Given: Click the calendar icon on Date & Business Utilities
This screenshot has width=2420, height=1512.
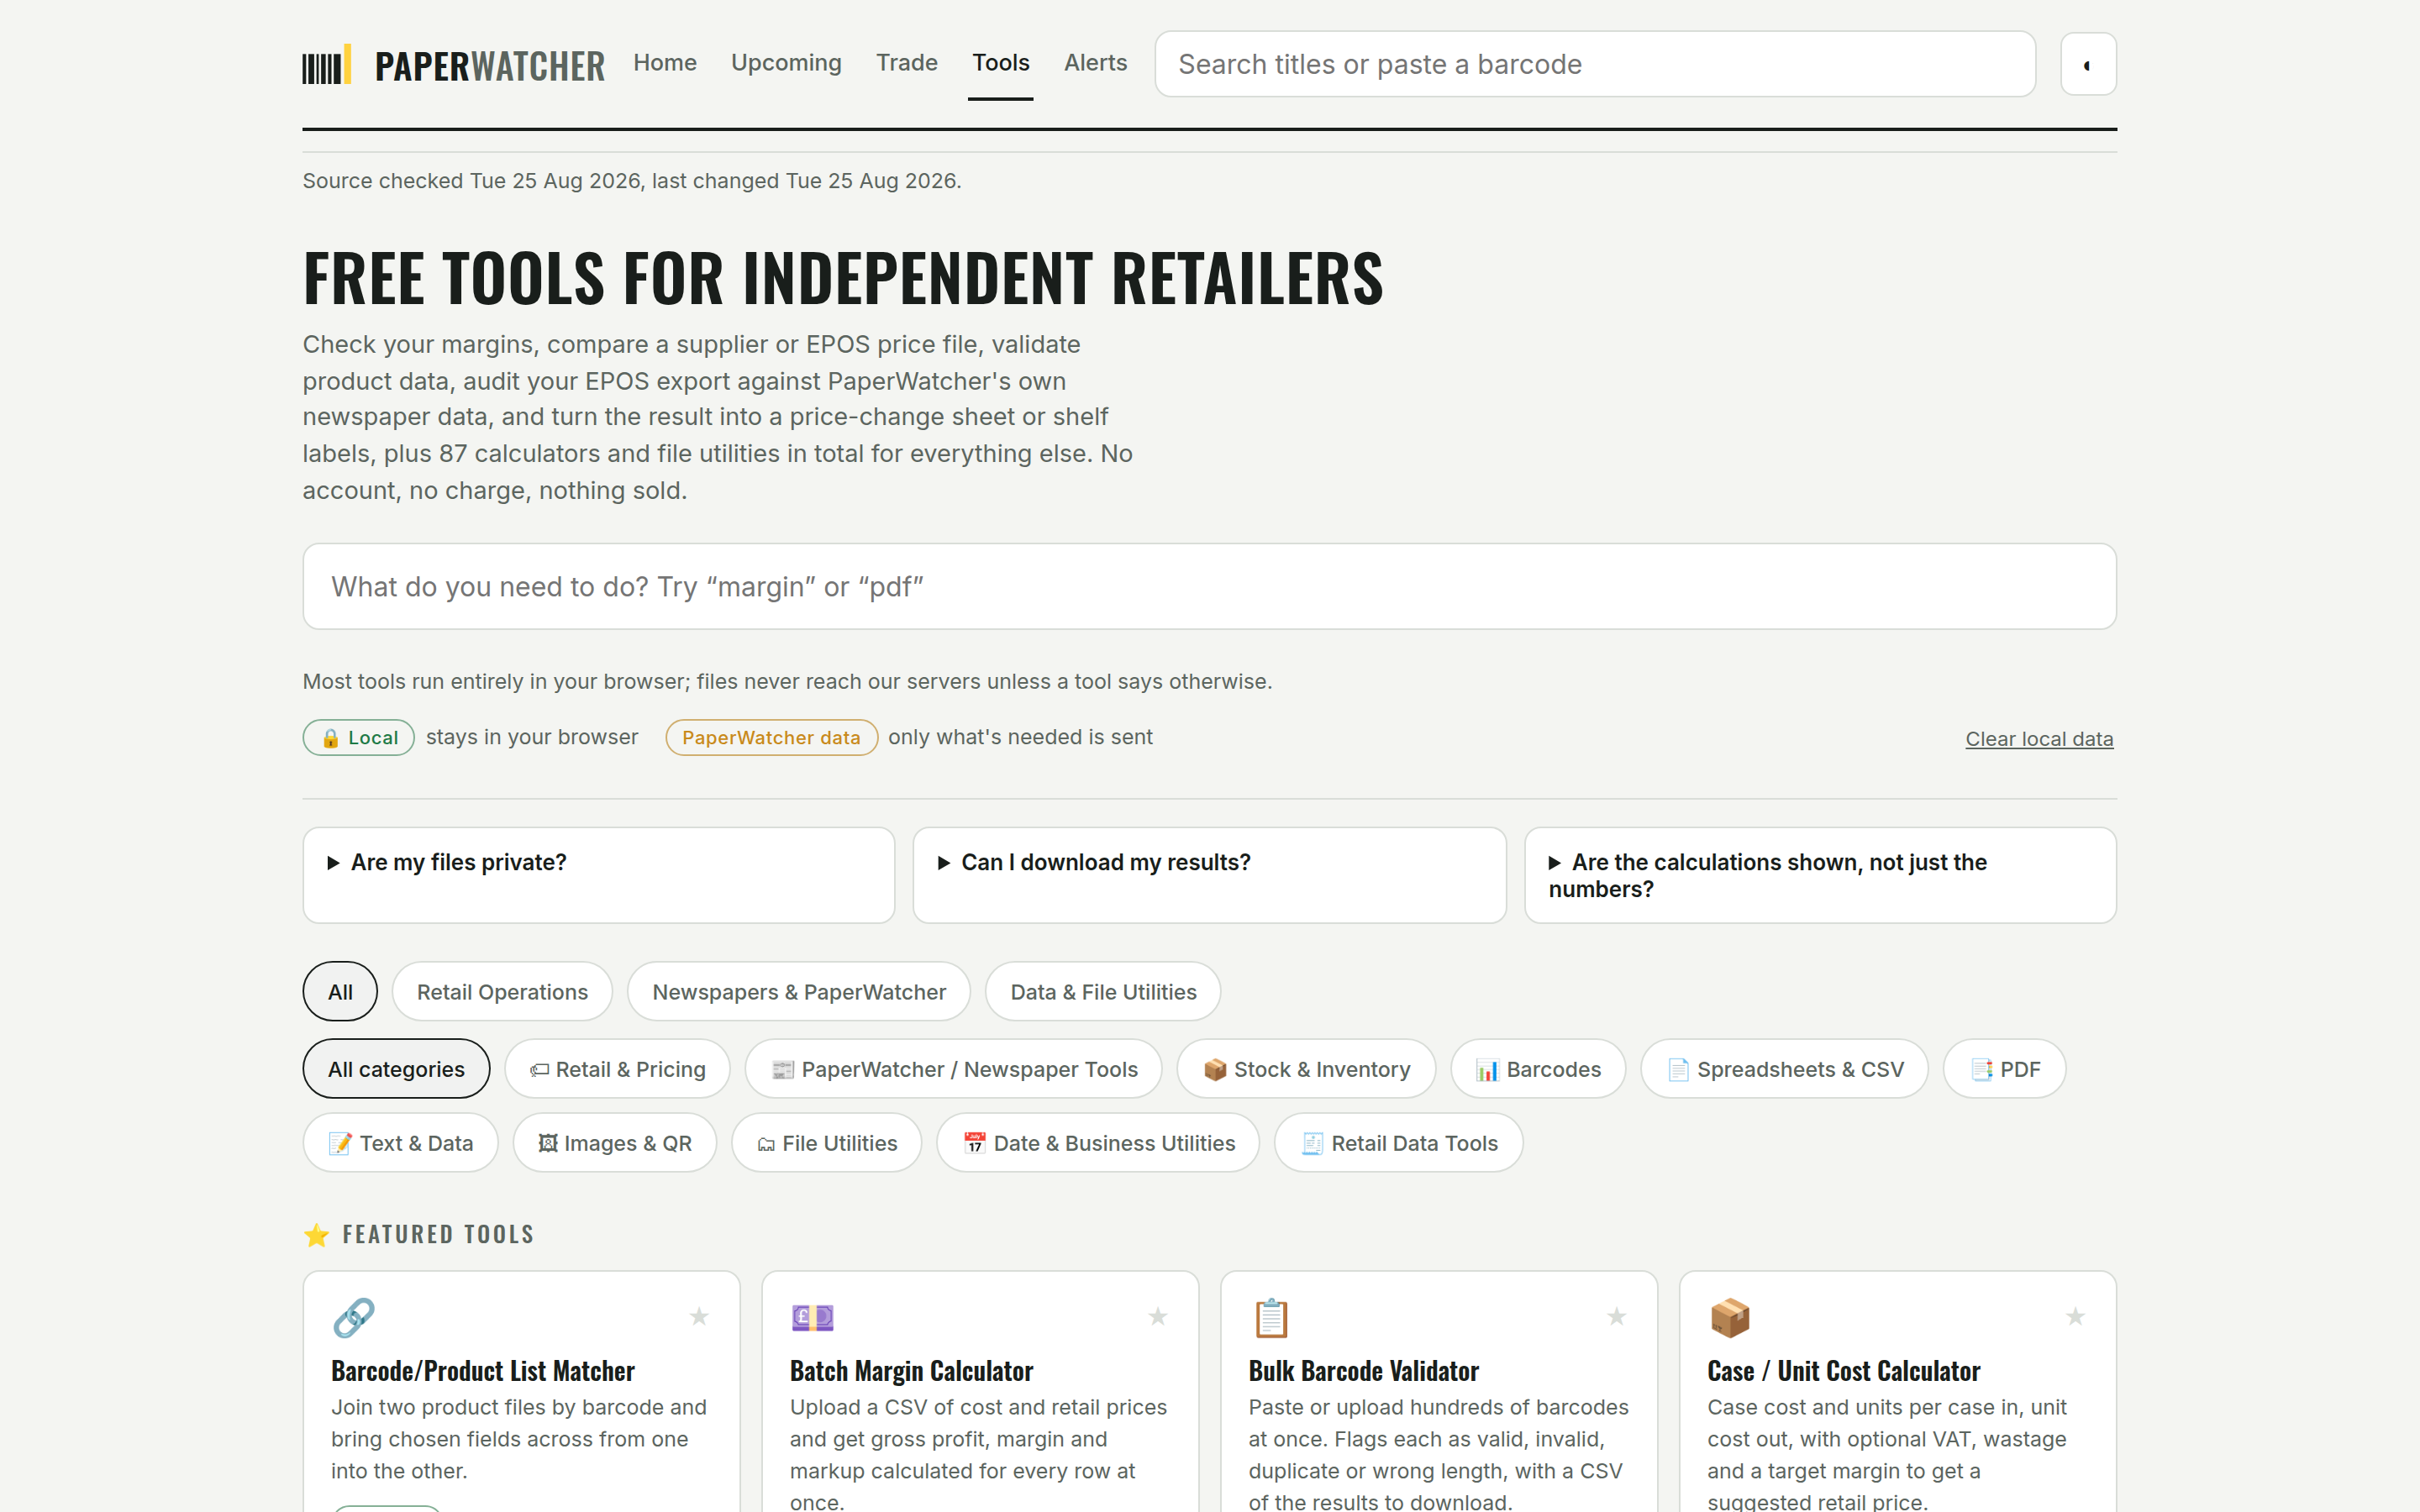Looking at the screenshot, I should 975,1144.
